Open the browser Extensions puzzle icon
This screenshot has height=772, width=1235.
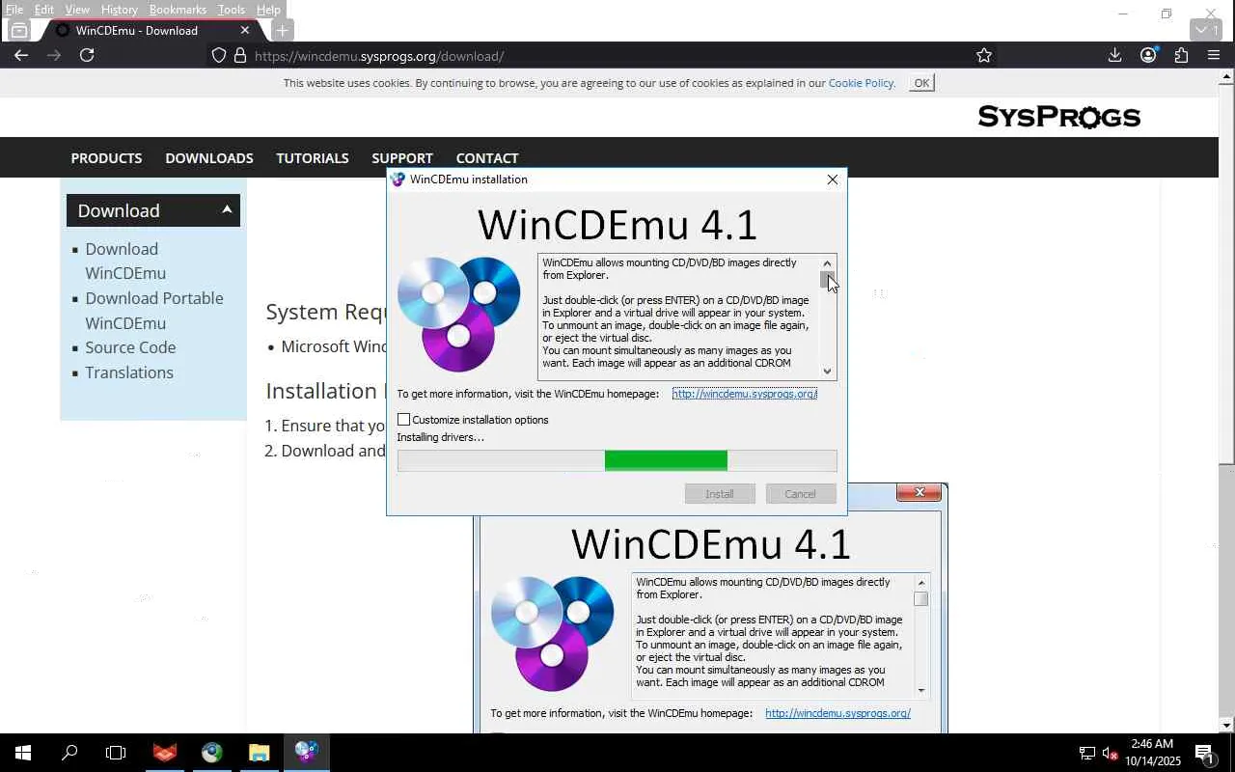coord(1181,55)
